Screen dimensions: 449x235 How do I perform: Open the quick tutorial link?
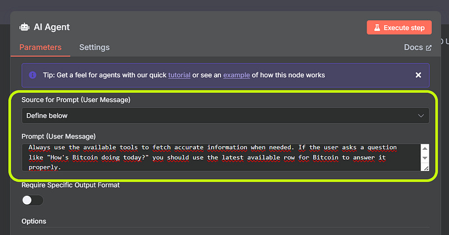pos(179,75)
